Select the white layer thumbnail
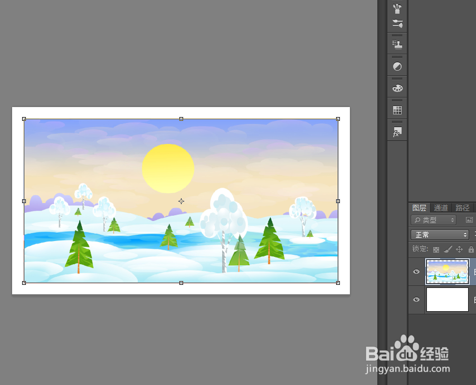Screen dimensions: 476x385 point(447,300)
